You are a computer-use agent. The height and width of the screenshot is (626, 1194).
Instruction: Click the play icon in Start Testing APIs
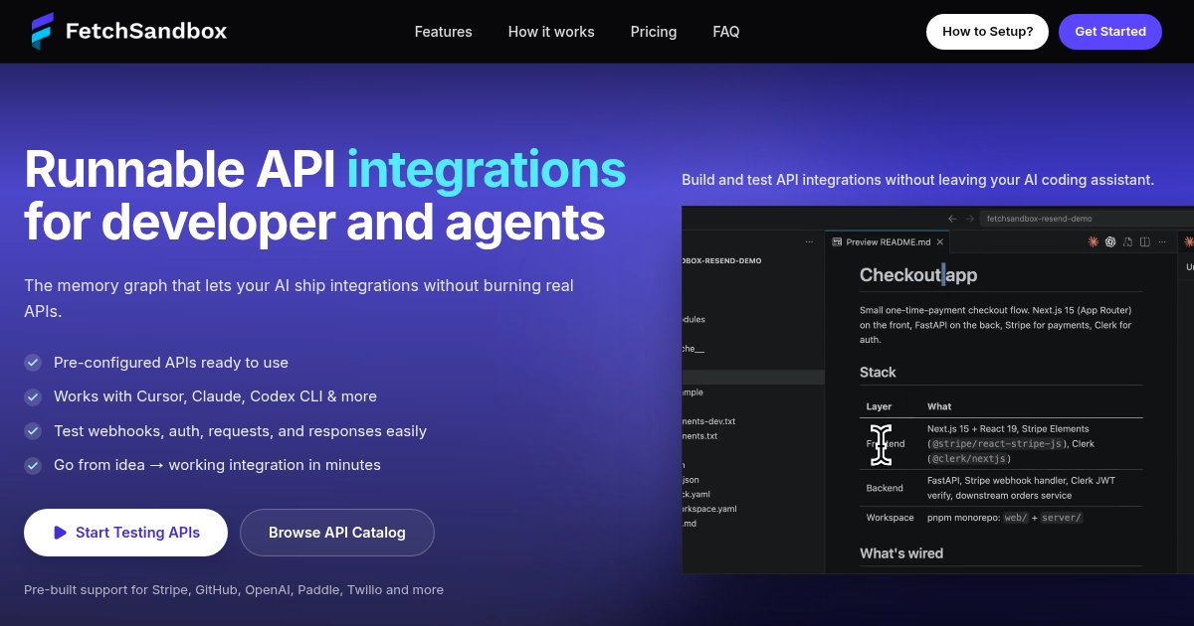(x=61, y=533)
